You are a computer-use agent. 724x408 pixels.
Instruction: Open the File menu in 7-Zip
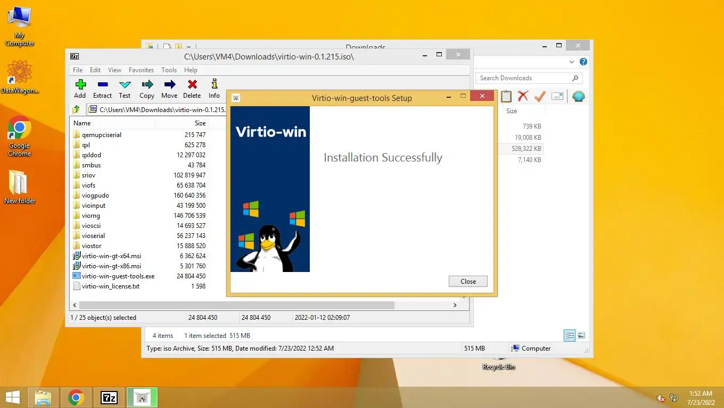78,70
